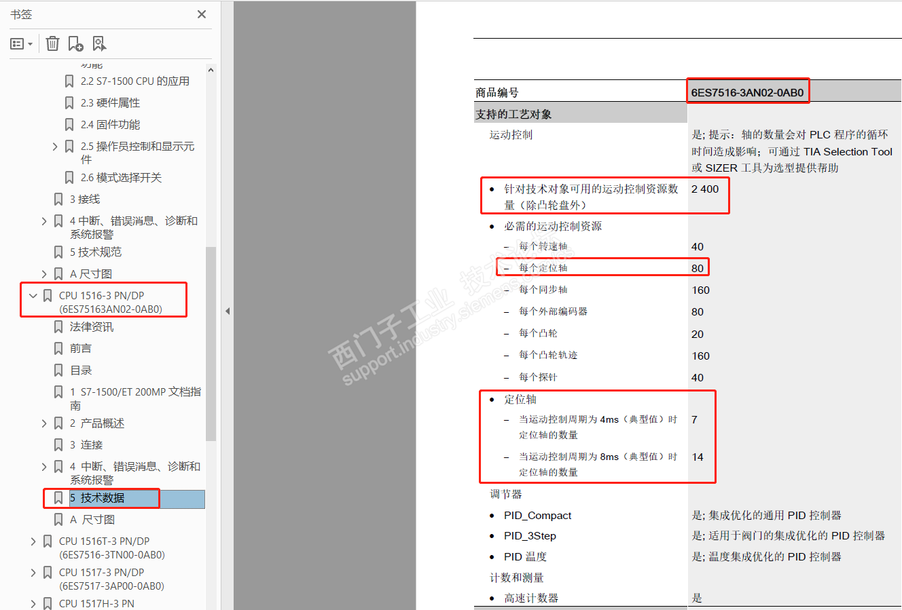Collapse the bookmarks side panel with the arrow
This screenshot has width=902, height=610.
(228, 311)
